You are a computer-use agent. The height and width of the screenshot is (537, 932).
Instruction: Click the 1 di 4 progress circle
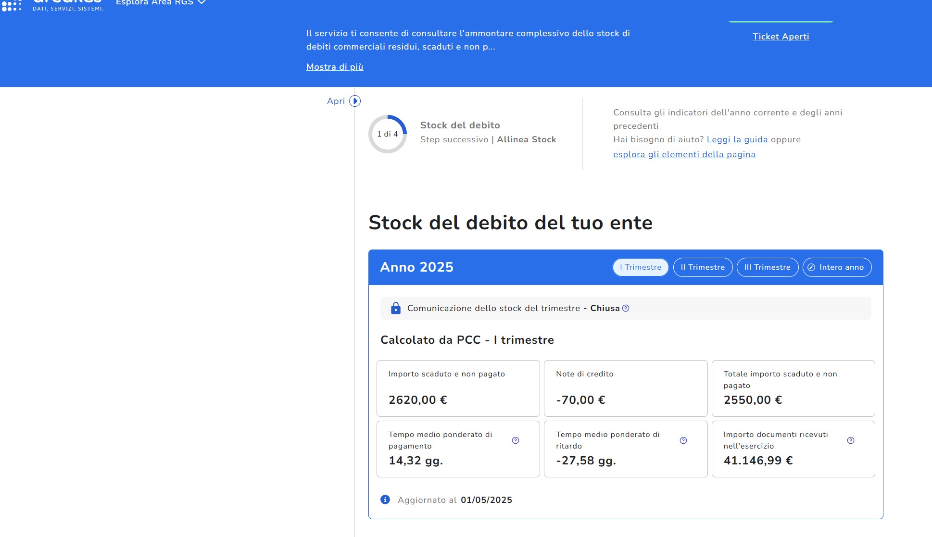388,134
